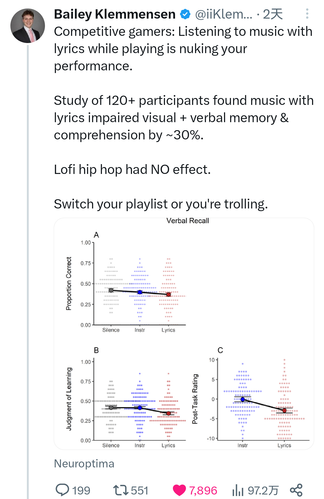Screen dimensions: 324x499
Task: Open the views bar chart icon
Action: tap(238, 490)
